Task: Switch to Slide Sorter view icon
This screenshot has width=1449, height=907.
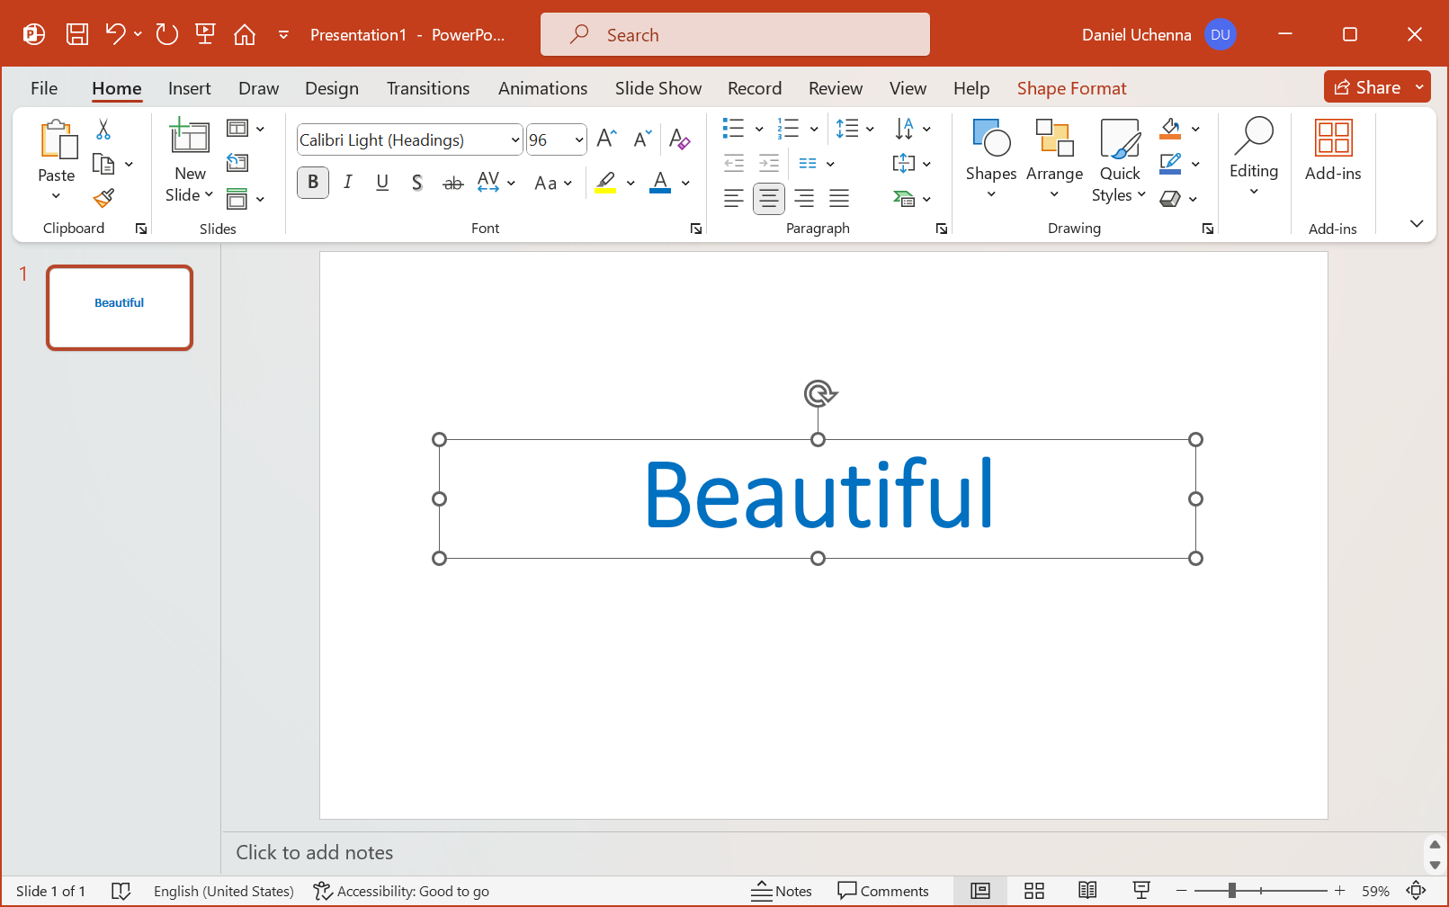Action: (1033, 891)
